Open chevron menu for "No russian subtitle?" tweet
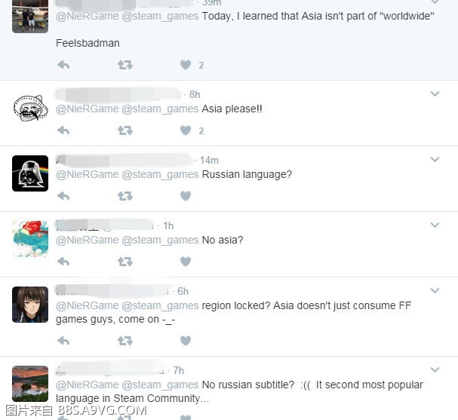458x420 pixels. tap(435, 369)
